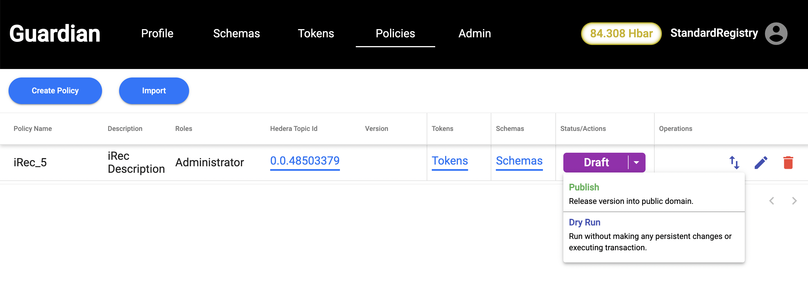808x289 pixels.
Task: Expand the Draft status dropdown arrow
Action: 636,162
